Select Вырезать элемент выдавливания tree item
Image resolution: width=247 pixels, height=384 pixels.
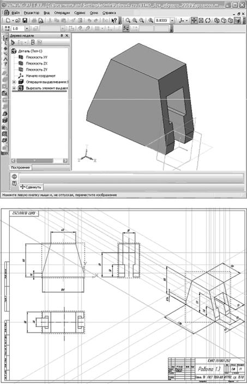[x=47, y=88]
